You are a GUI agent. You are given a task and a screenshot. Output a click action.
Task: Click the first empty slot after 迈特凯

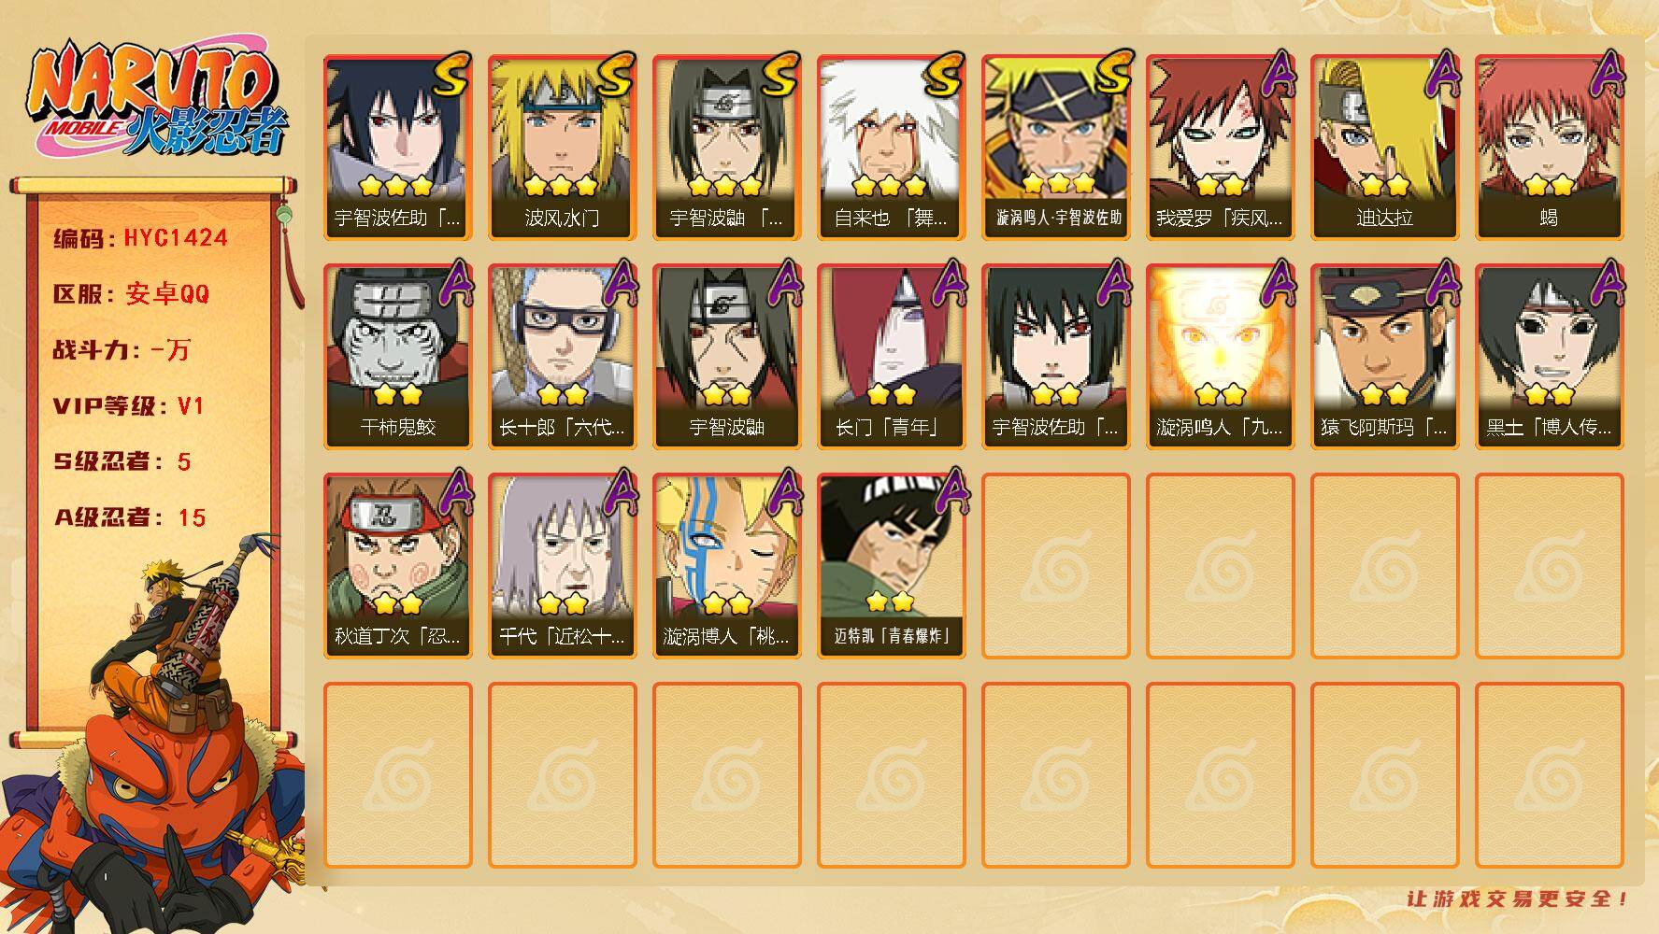pyautogui.click(x=1055, y=566)
